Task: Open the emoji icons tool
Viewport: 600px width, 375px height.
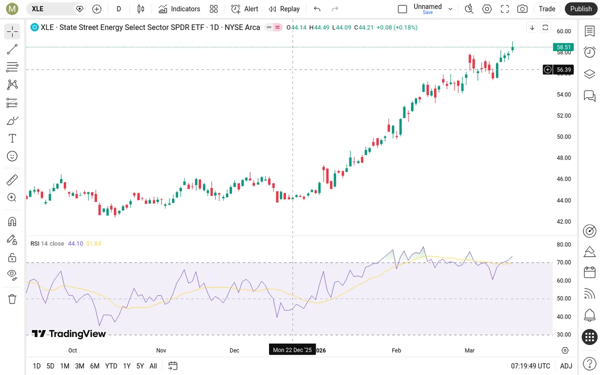Action: 12,156
